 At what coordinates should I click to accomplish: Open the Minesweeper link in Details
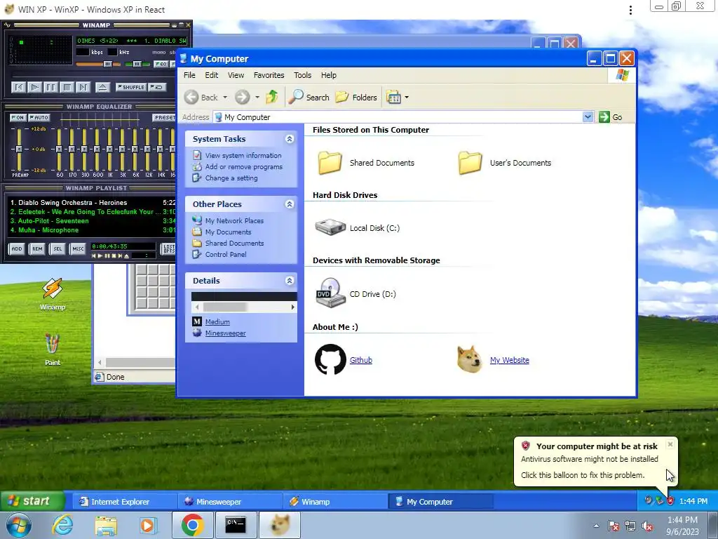pyautogui.click(x=225, y=333)
